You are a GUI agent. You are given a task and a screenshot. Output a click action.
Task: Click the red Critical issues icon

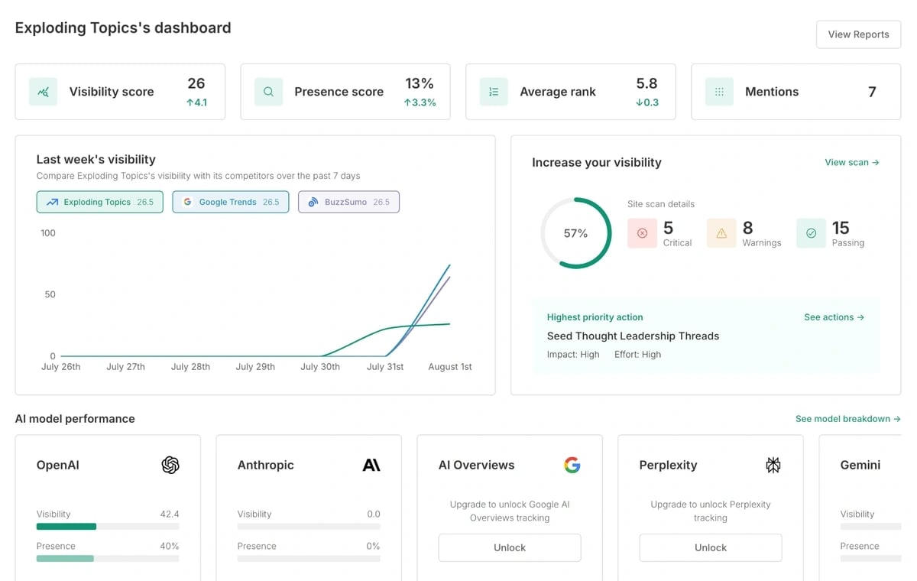pos(642,233)
